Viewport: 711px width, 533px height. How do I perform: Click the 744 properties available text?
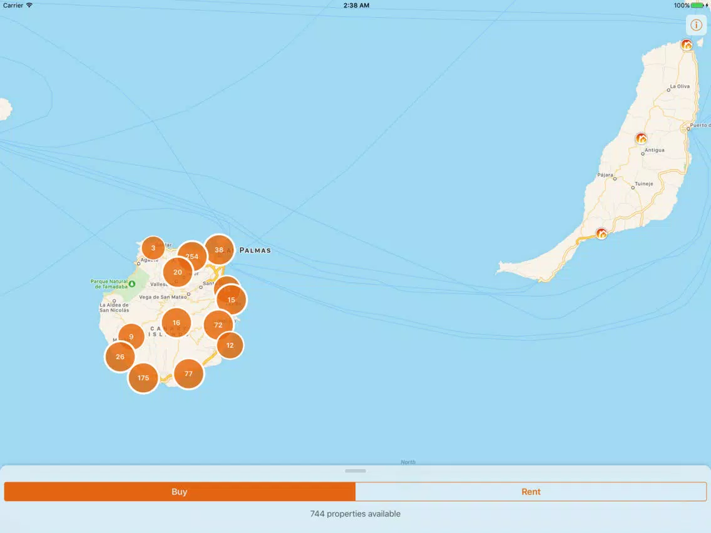click(355, 514)
